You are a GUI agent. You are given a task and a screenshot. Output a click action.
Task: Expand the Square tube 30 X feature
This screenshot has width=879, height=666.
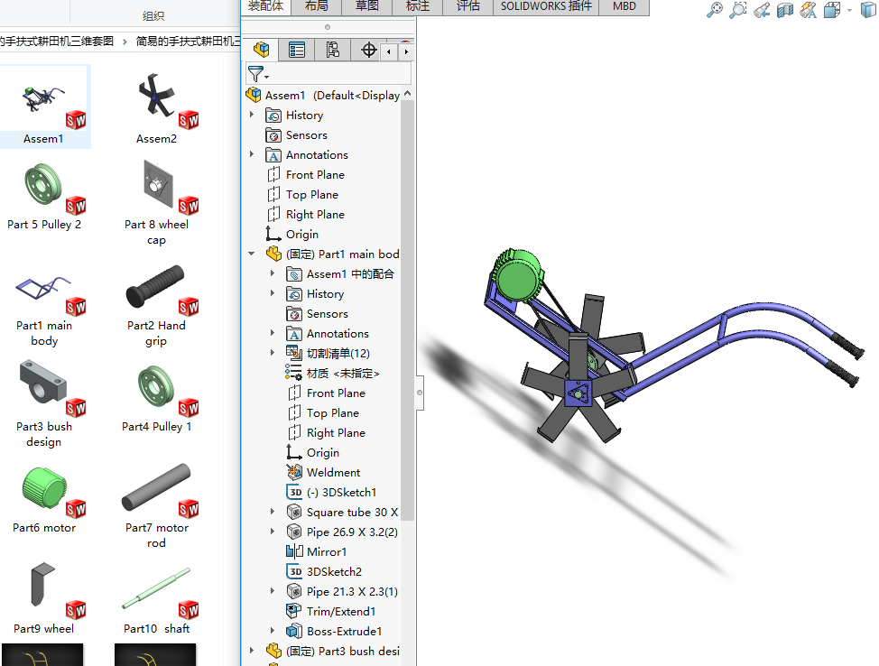(x=273, y=513)
